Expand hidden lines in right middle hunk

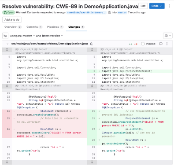92,86
